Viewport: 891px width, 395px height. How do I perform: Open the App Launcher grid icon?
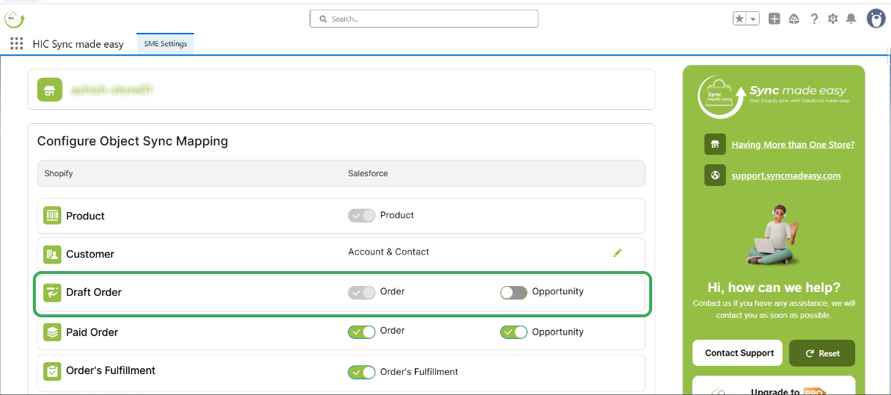click(16, 44)
